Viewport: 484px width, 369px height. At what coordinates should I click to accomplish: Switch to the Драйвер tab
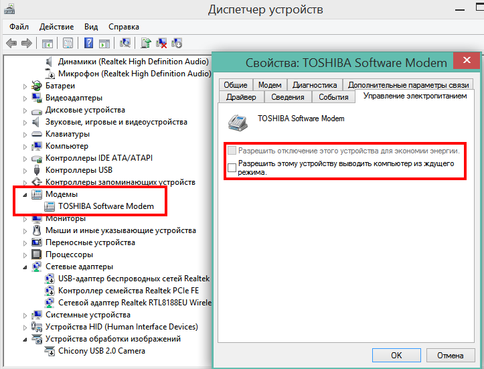pyautogui.click(x=241, y=97)
